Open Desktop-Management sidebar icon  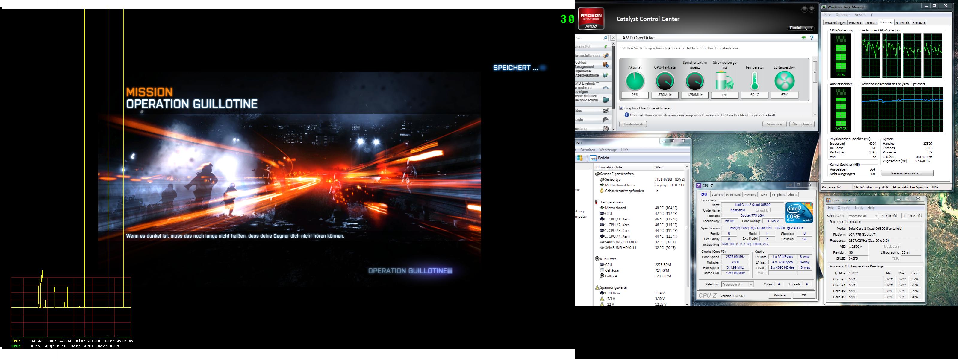tap(606, 65)
